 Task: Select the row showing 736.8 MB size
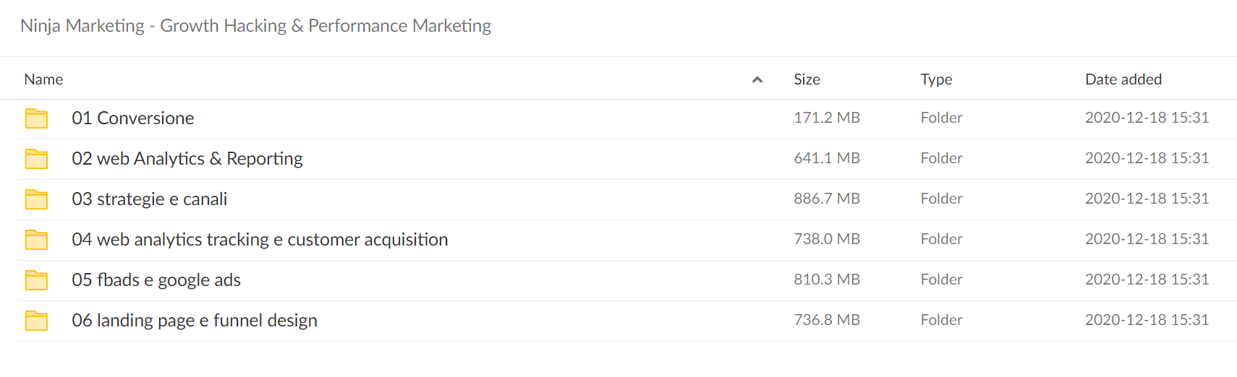click(627, 321)
